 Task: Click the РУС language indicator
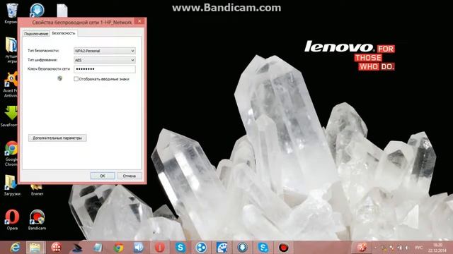418,248
